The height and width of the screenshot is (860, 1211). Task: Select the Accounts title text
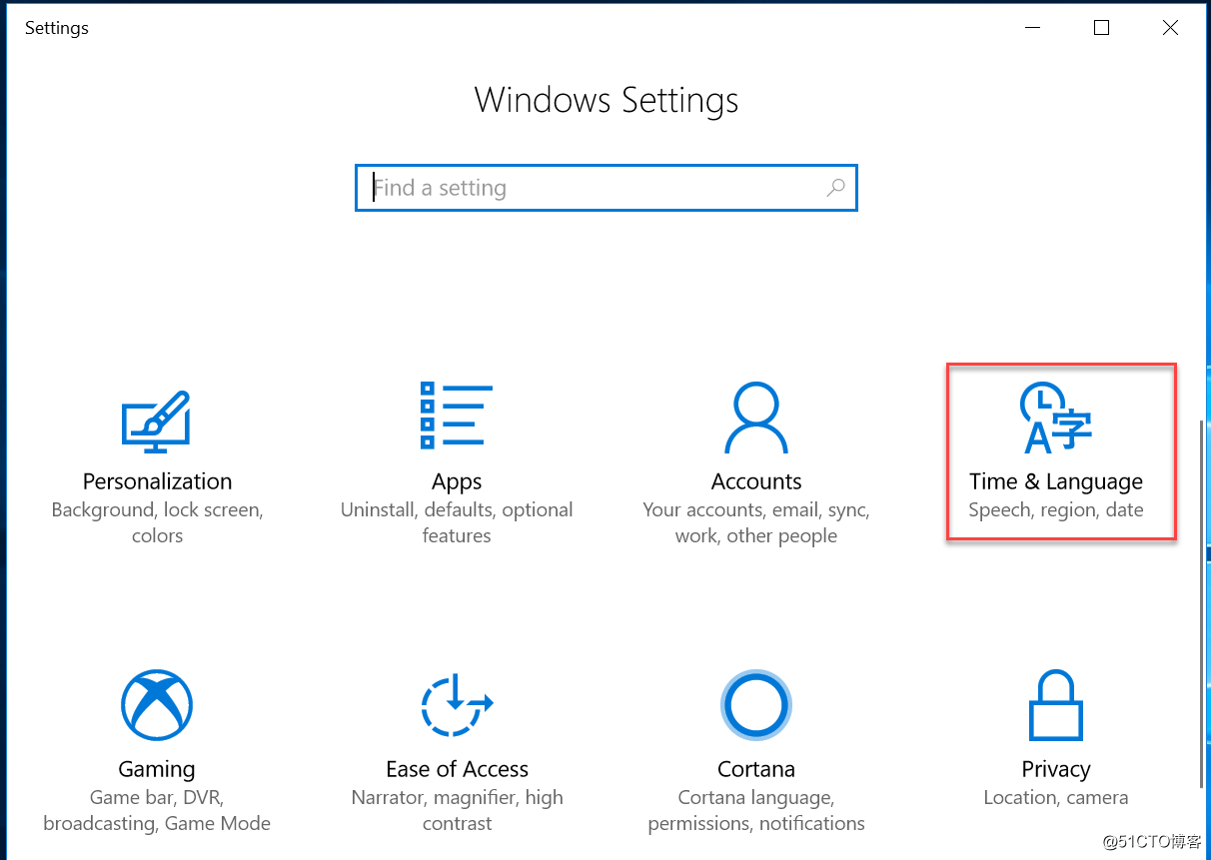pyautogui.click(x=756, y=481)
